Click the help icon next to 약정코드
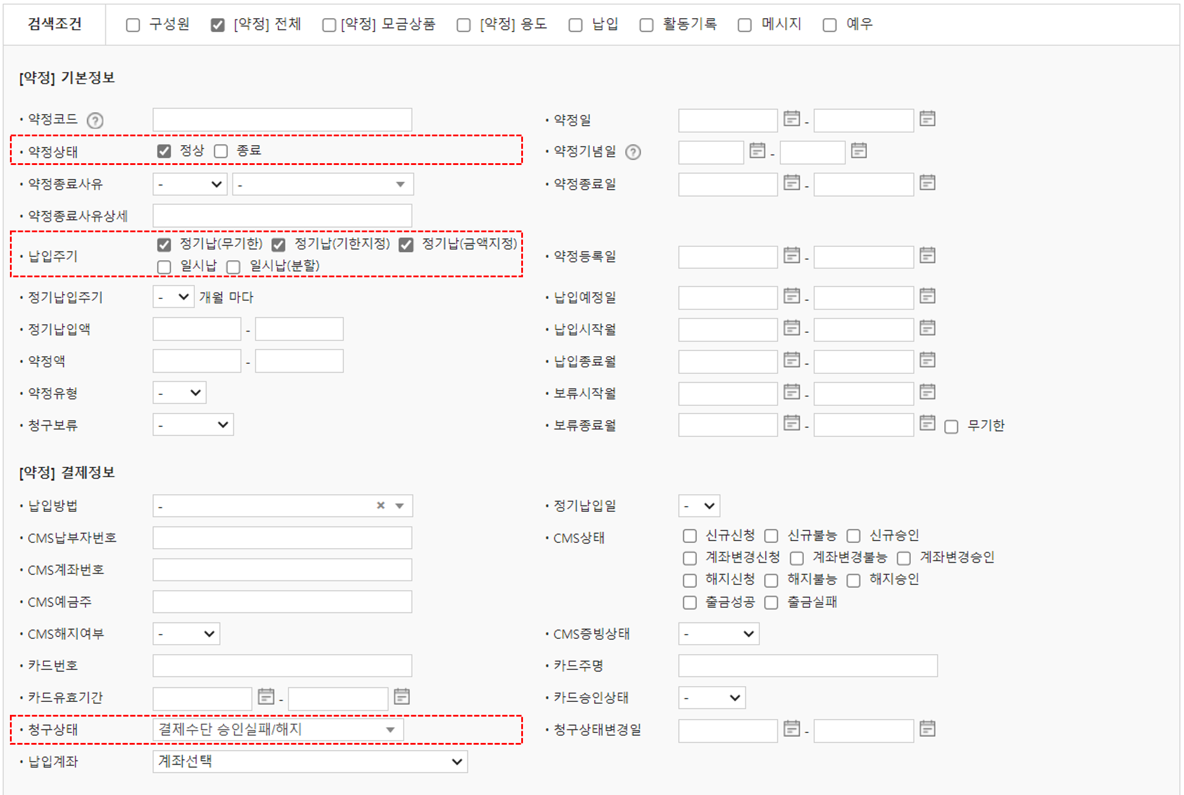 [95, 120]
